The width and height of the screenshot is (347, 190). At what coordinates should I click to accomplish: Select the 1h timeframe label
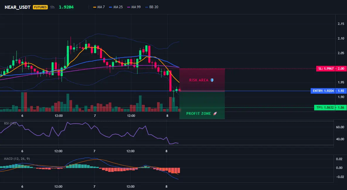click(52, 7)
